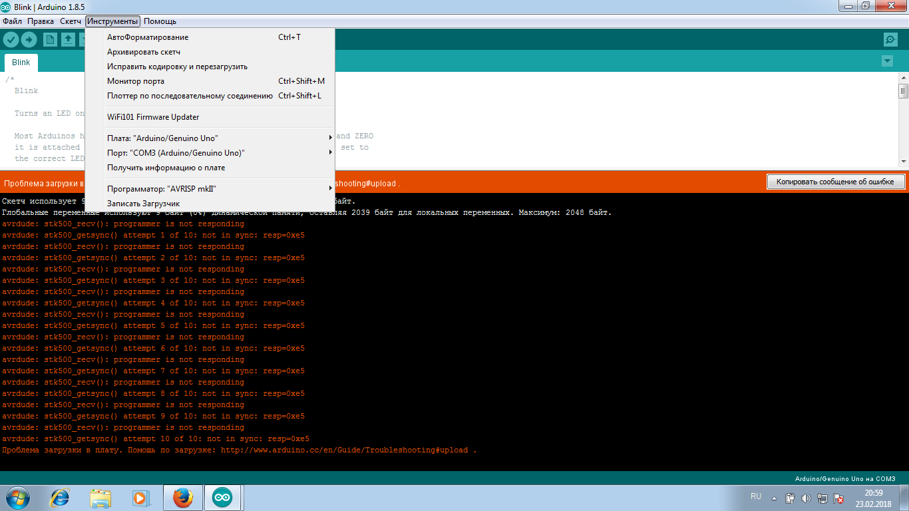
Task: Expand the Порт COM3 submenu
Action: [x=210, y=153]
